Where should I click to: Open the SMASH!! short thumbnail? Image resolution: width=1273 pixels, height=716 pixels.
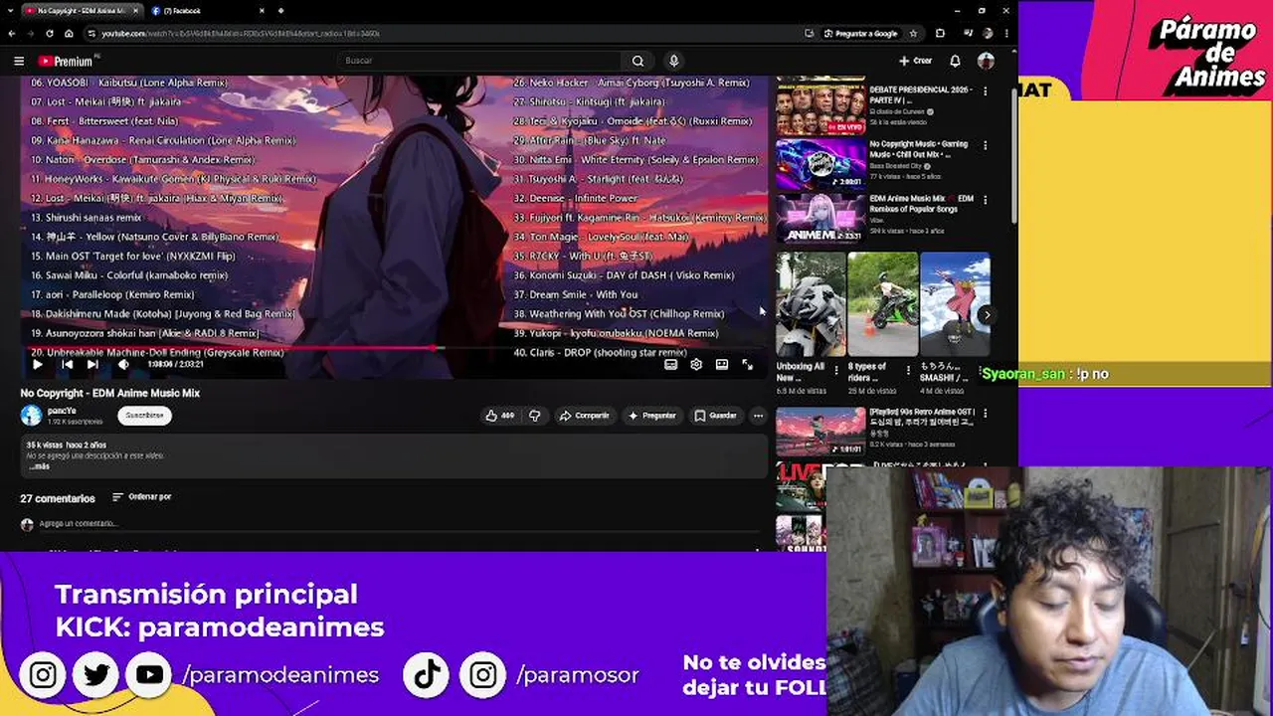[955, 304]
